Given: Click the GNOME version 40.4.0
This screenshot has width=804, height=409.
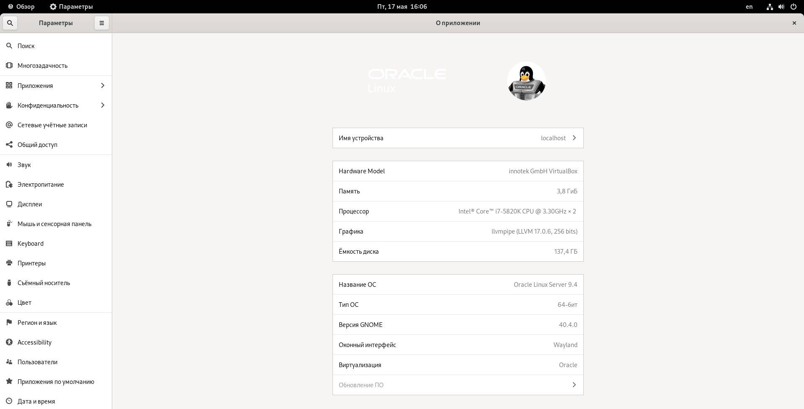Looking at the screenshot, I should point(568,325).
